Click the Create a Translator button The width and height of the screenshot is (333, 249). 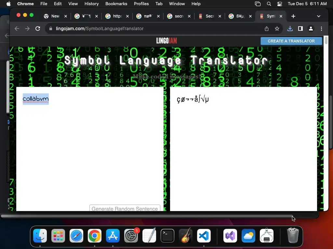[291, 41]
